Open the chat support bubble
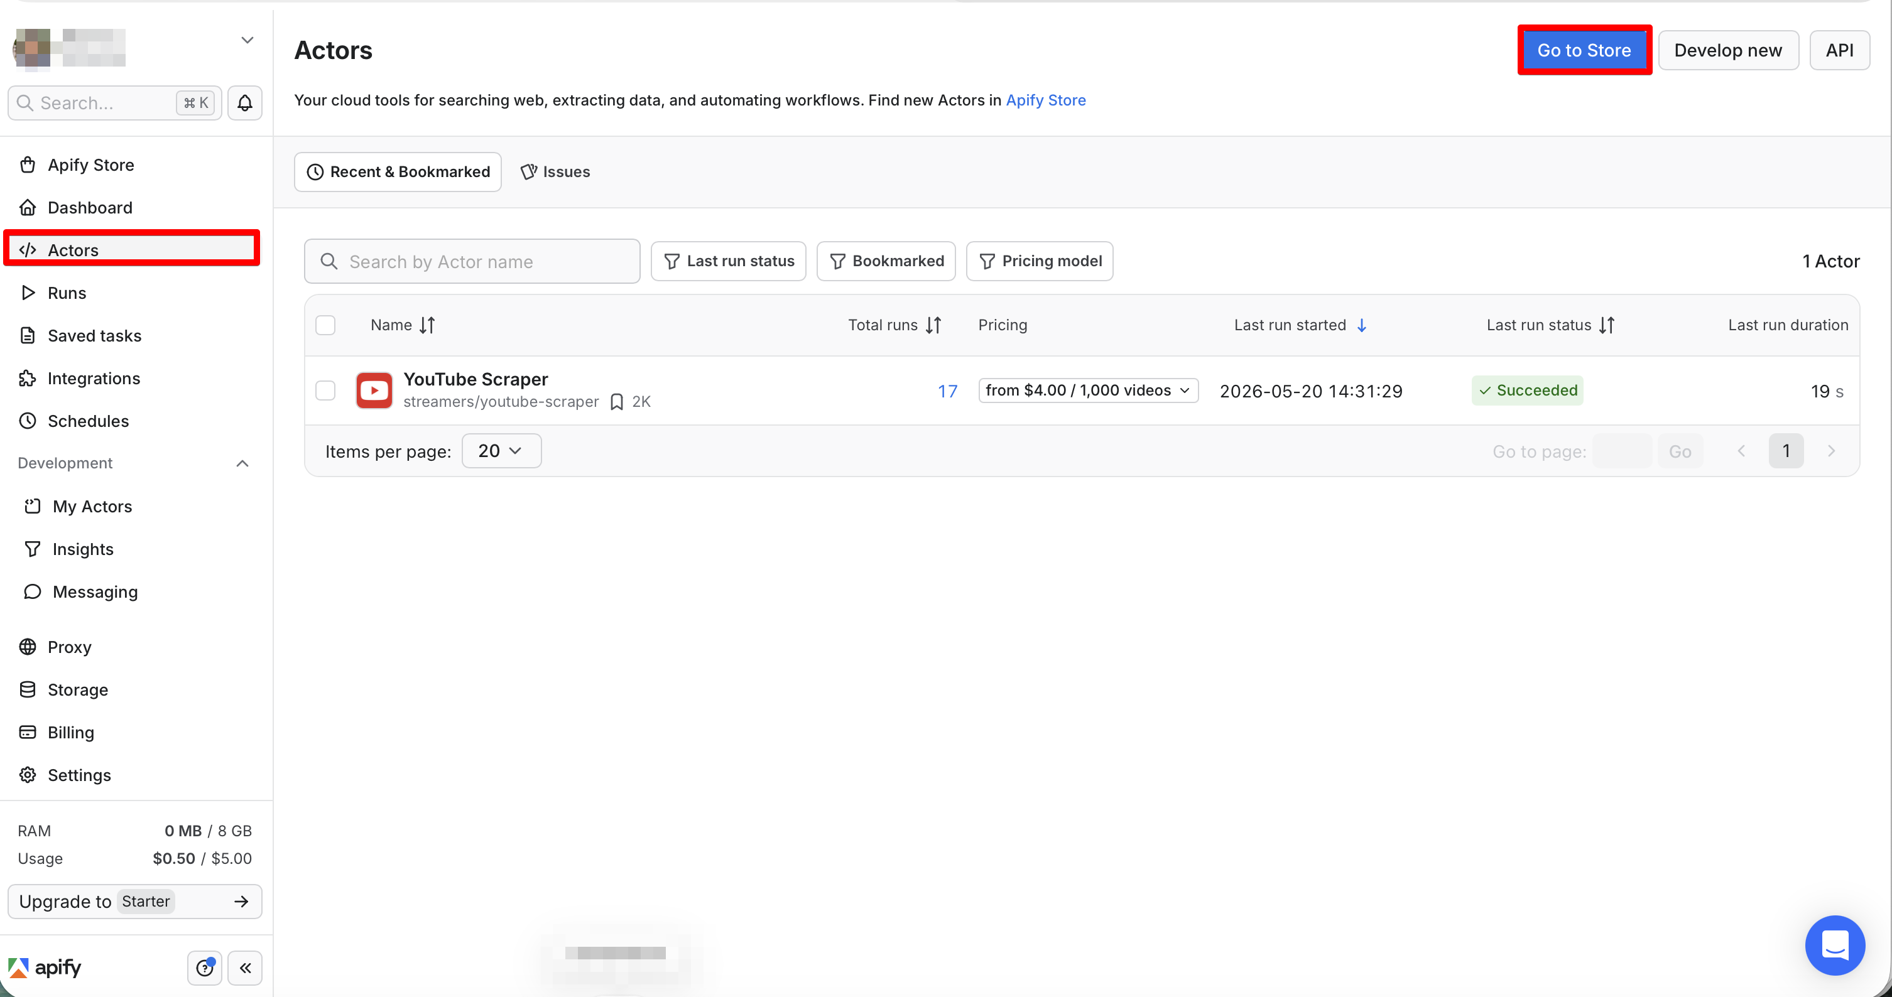 pyautogui.click(x=1835, y=945)
